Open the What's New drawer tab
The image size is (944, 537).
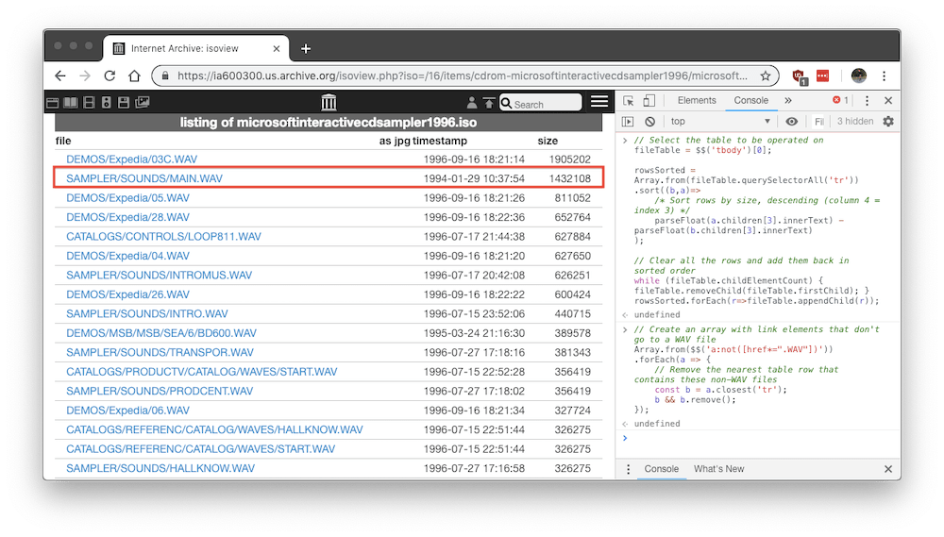[x=718, y=469]
